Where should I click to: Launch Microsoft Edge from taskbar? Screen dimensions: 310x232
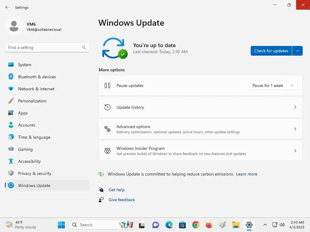coord(169,225)
